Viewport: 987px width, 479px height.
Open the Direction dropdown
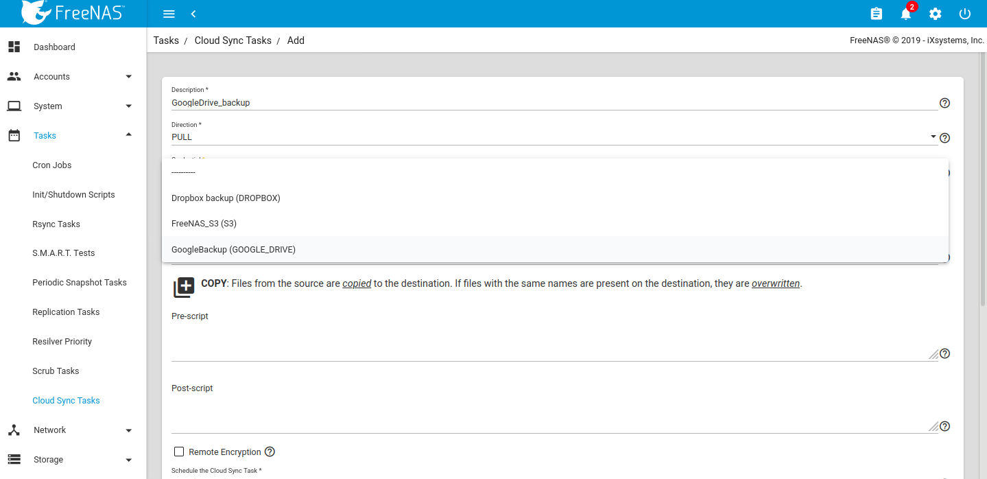tap(553, 137)
